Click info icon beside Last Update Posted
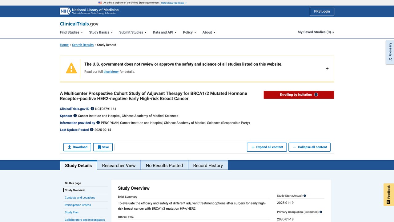This screenshot has width=394, height=222. pyautogui.click(x=92, y=130)
